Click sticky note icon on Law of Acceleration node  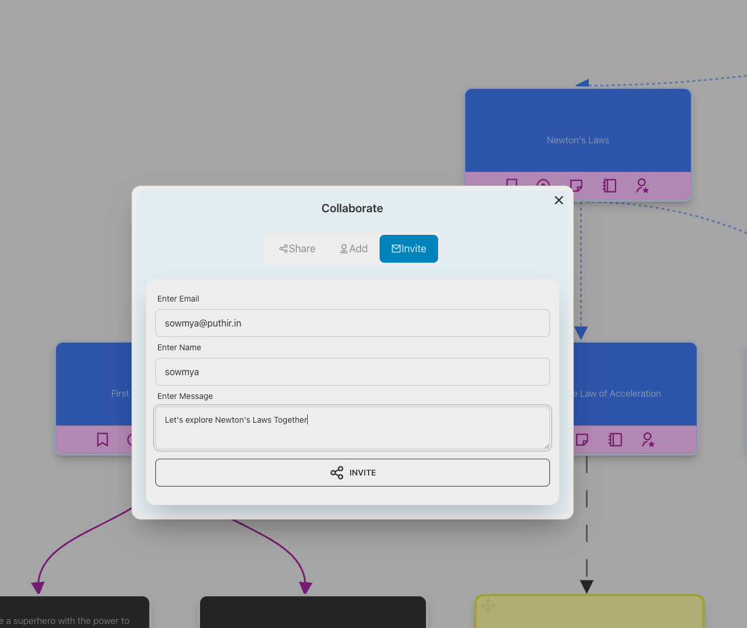click(x=582, y=440)
